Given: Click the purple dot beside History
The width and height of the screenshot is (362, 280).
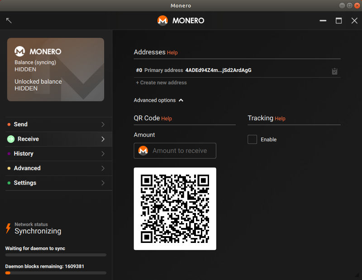Looking at the screenshot, I should 10,153.
